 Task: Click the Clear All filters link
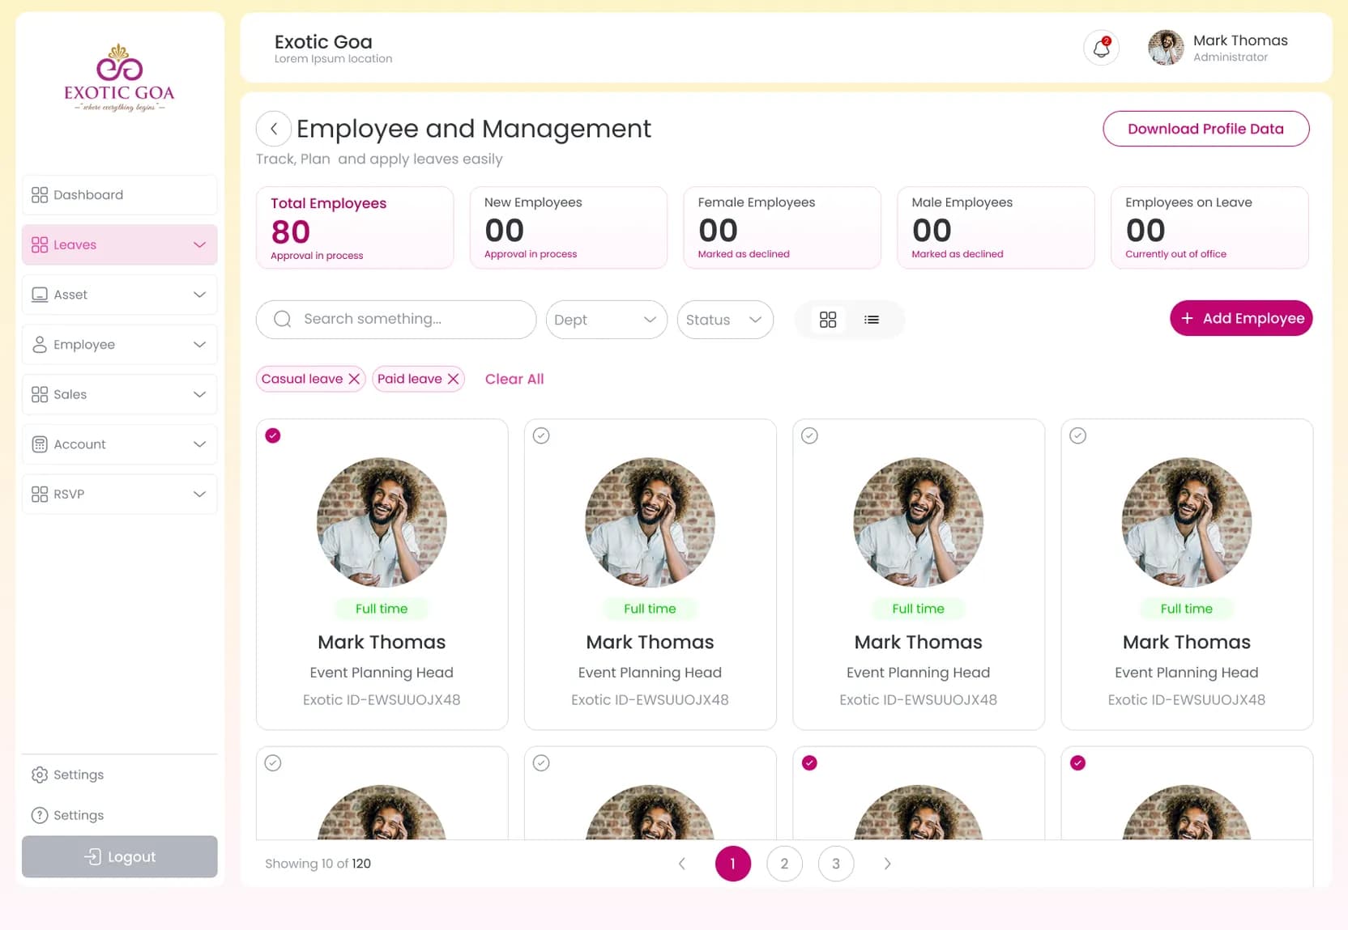[x=514, y=379]
